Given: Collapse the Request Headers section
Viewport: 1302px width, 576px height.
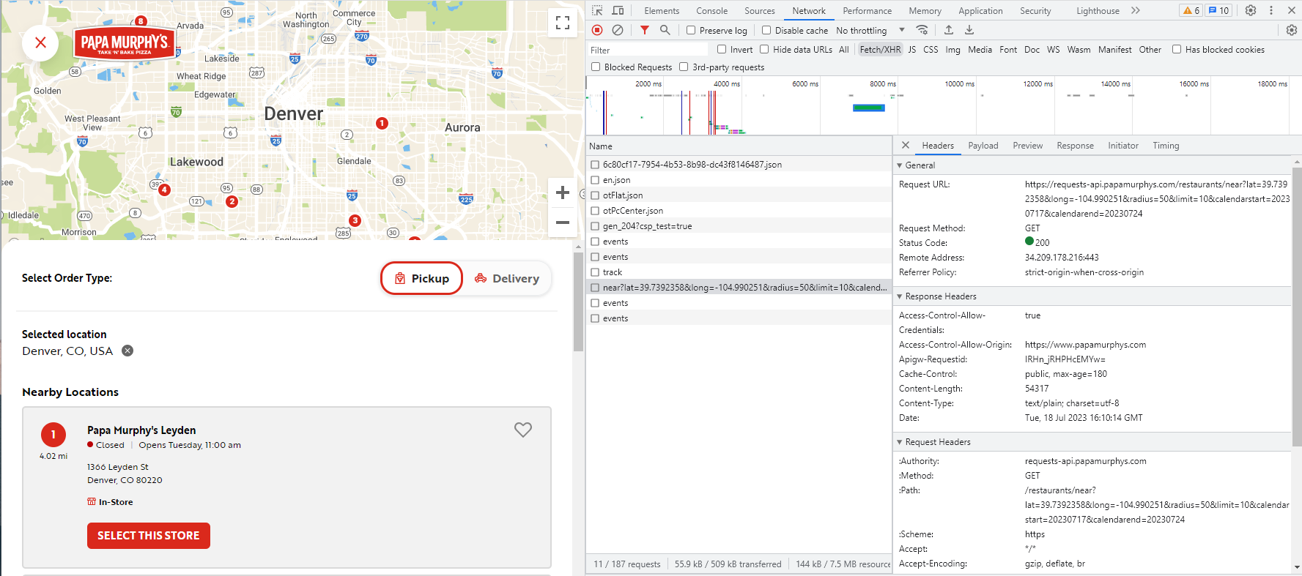Looking at the screenshot, I should click(x=900, y=442).
